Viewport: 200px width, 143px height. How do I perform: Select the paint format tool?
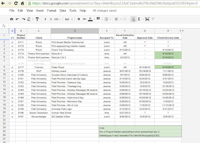point(37,19)
